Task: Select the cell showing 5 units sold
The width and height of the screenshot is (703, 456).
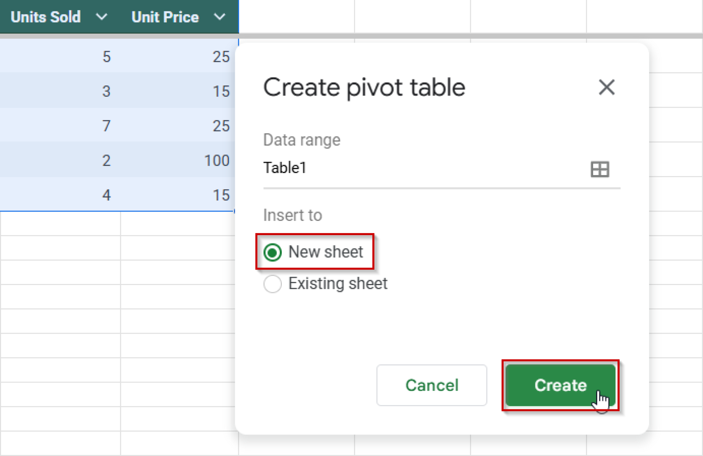Action: click(x=106, y=57)
